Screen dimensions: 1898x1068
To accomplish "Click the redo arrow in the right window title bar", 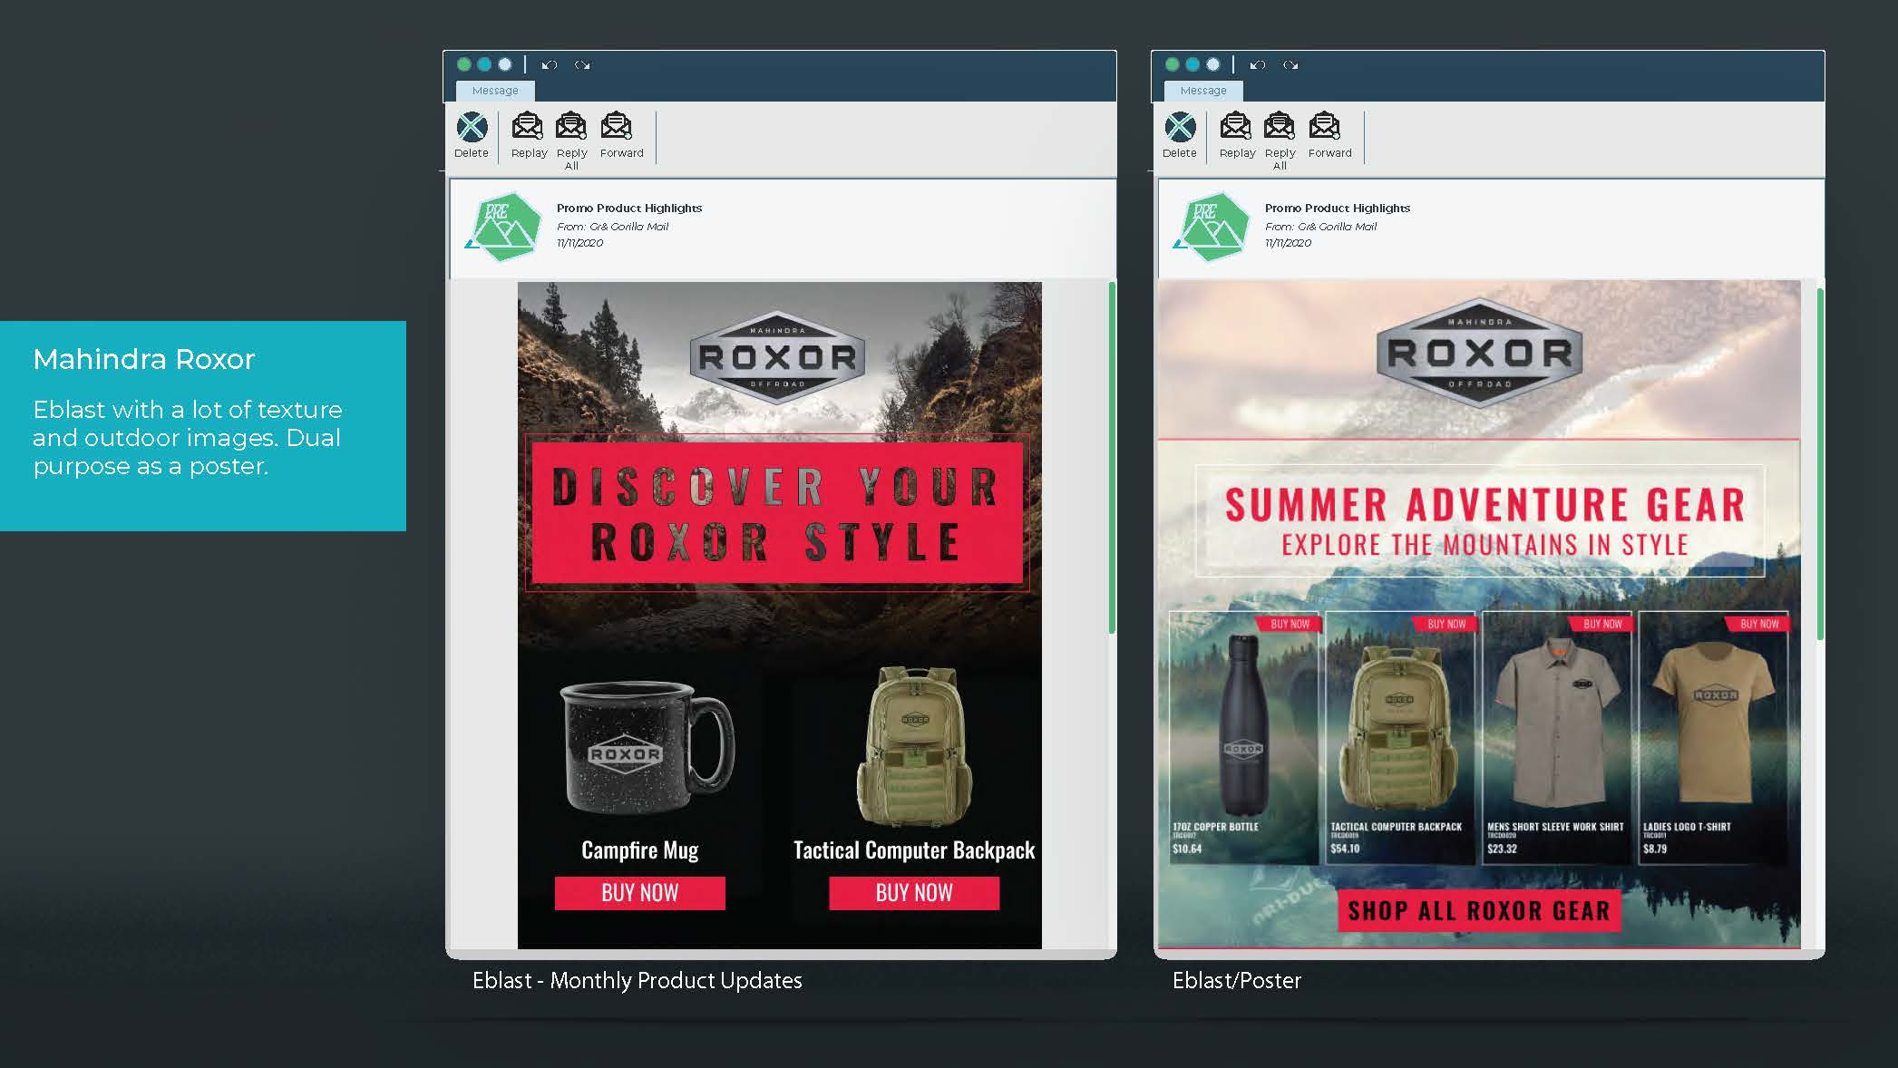I will point(1290,65).
